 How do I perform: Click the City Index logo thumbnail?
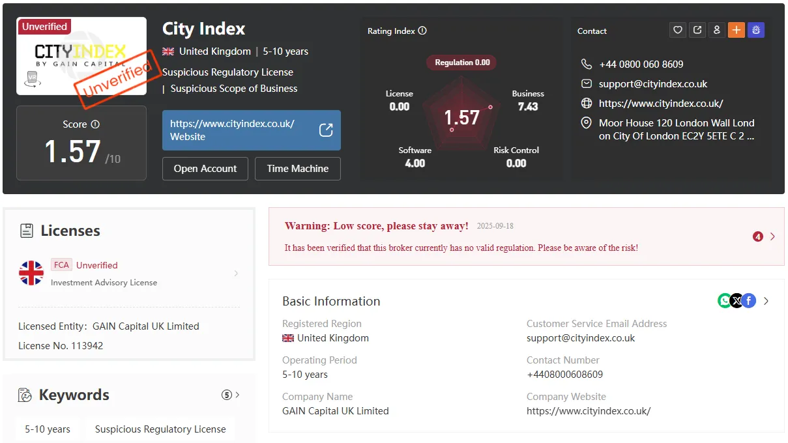[81, 56]
